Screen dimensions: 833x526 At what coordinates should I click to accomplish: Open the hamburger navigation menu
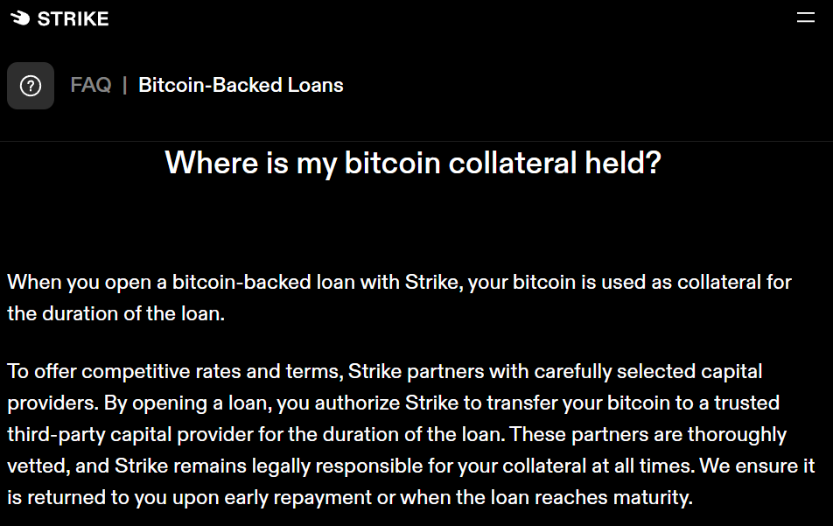[805, 18]
